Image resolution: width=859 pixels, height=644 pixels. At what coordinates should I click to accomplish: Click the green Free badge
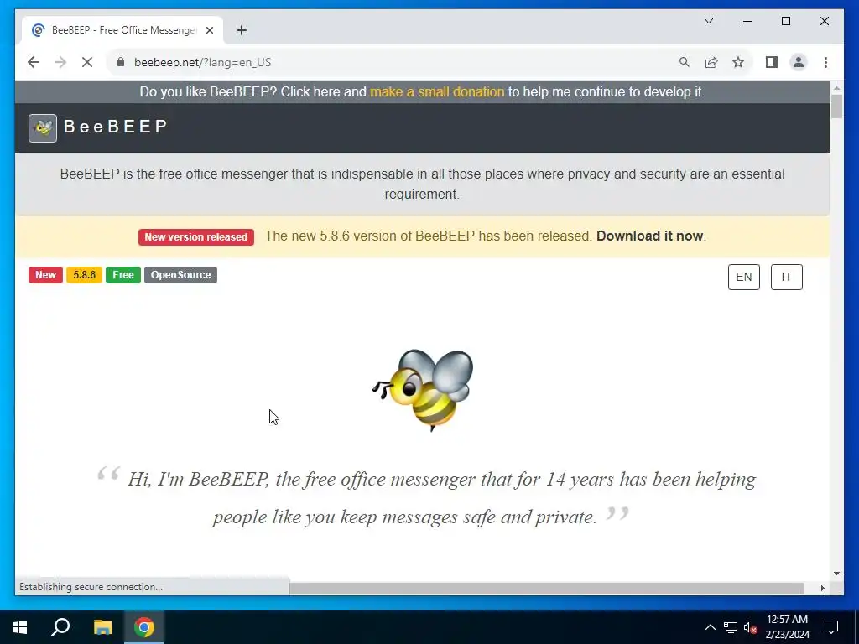coord(123,275)
